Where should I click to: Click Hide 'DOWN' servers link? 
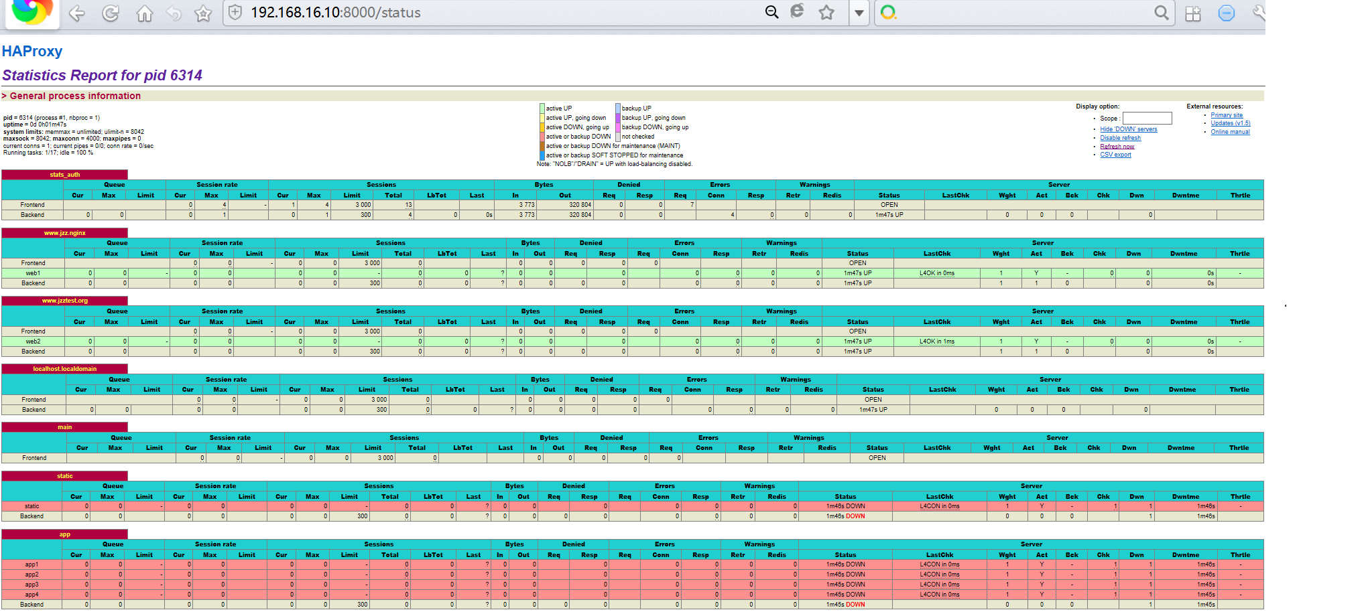click(1129, 129)
